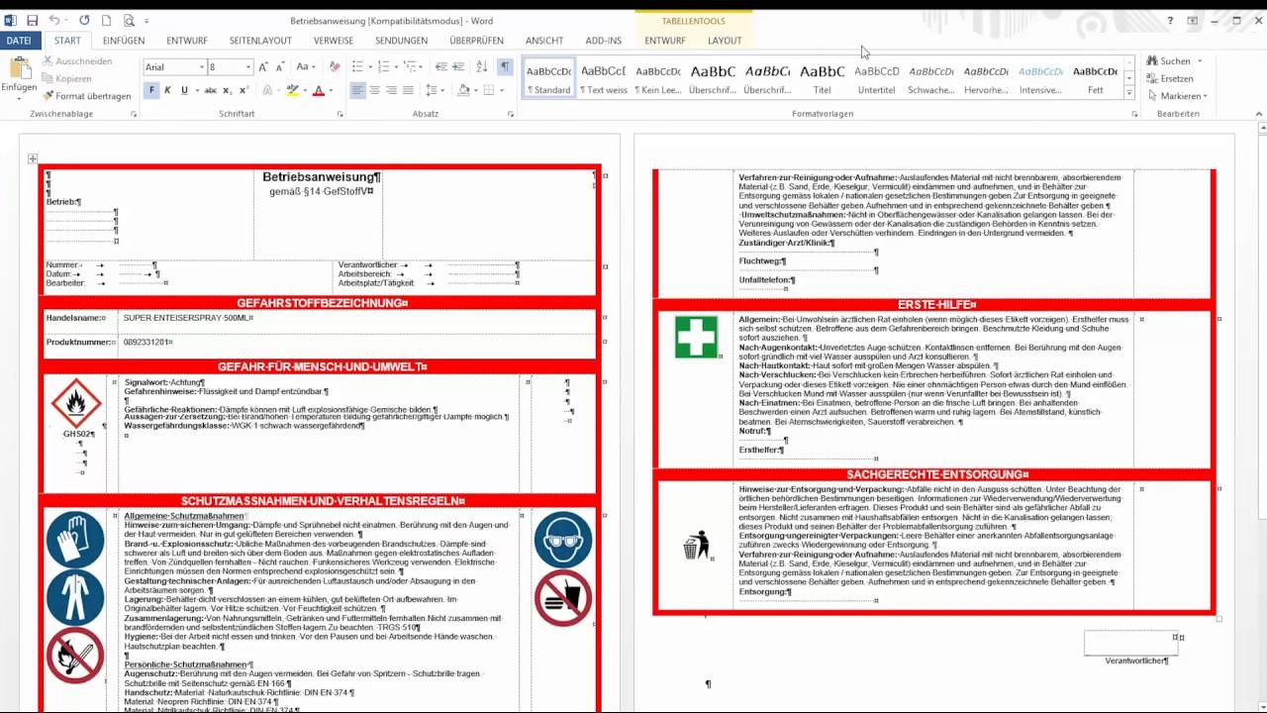Screen dimensions: 1267x713
Task: Switch to the ÜBERPRÜFEN tab
Action: point(476,41)
